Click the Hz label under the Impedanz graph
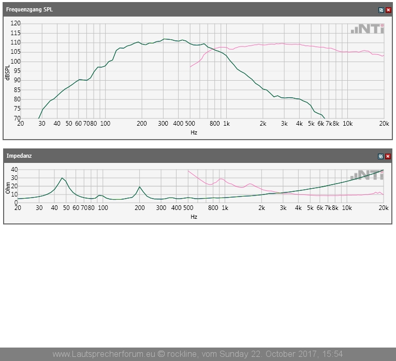The width and height of the screenshot is (396, 361). click(x=194, y=217)
